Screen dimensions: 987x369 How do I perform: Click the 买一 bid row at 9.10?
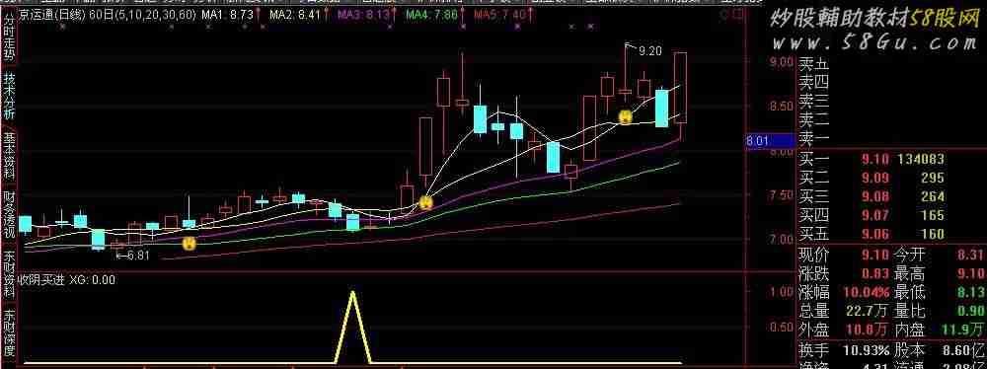[x=889, y=160]
